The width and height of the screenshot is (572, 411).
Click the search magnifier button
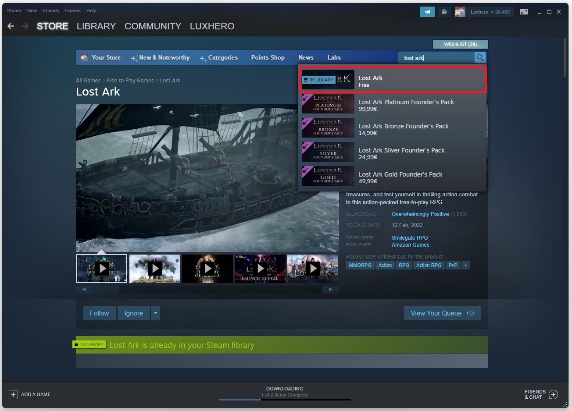pyautogui.click(x=480, y=57)
